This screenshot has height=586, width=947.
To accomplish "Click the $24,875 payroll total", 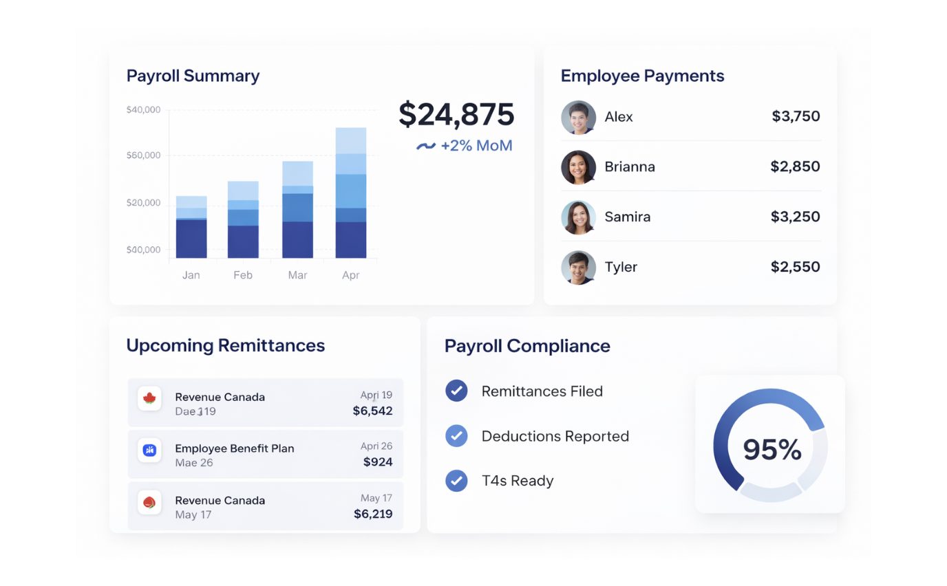I will [456, 114].
